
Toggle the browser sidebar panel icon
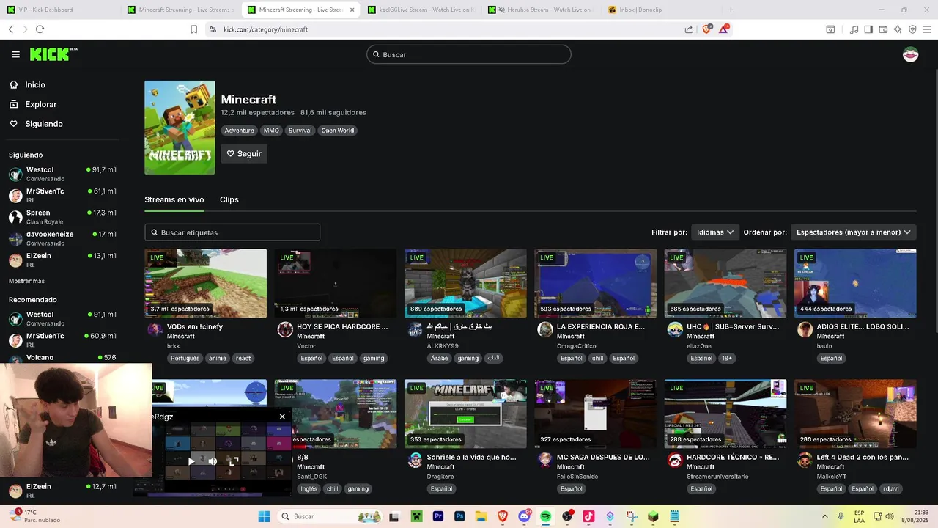[x=868, y=29]
